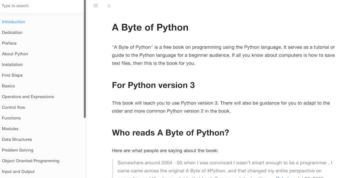Go to Input and Output chapter
Image resolution: width=341 pixels, height=178 pixels.
(x=18, y=171)
